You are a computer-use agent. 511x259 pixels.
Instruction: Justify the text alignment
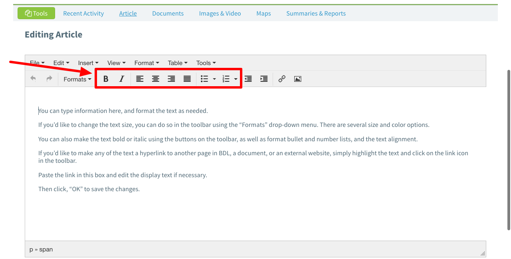pos(187,79)
